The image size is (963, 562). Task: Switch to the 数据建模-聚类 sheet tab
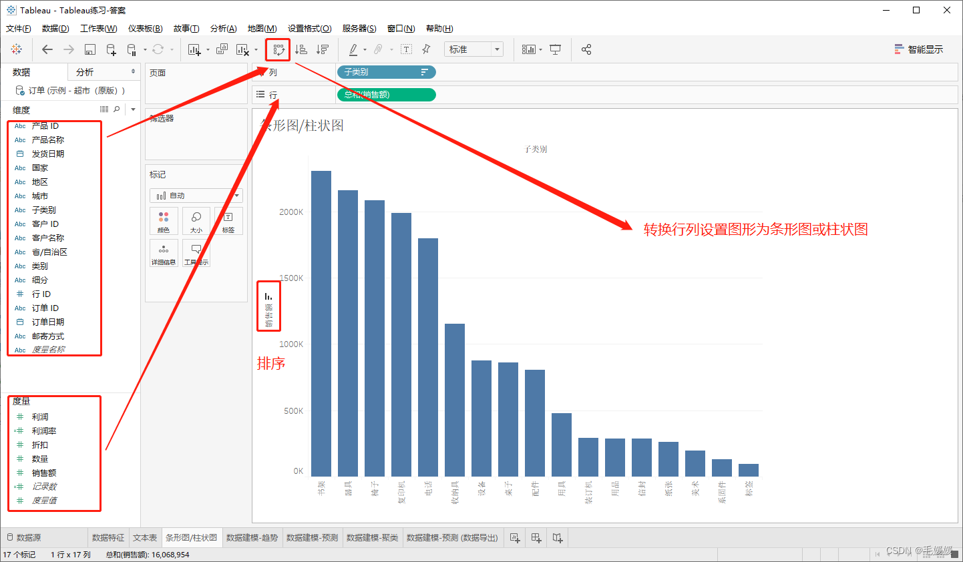(x=372, y=537)
